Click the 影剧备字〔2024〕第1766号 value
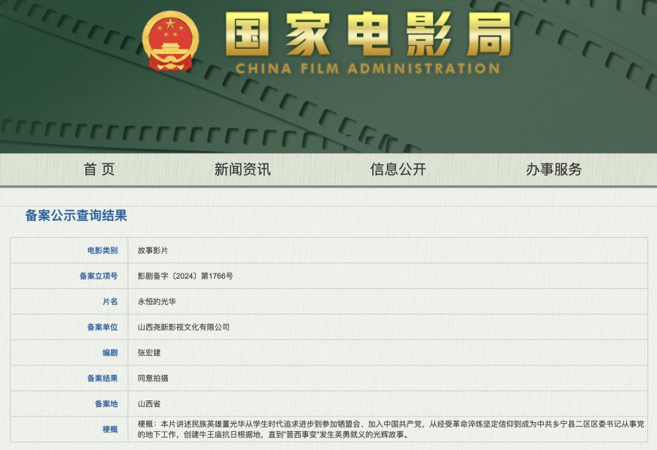 coord(185,276)
